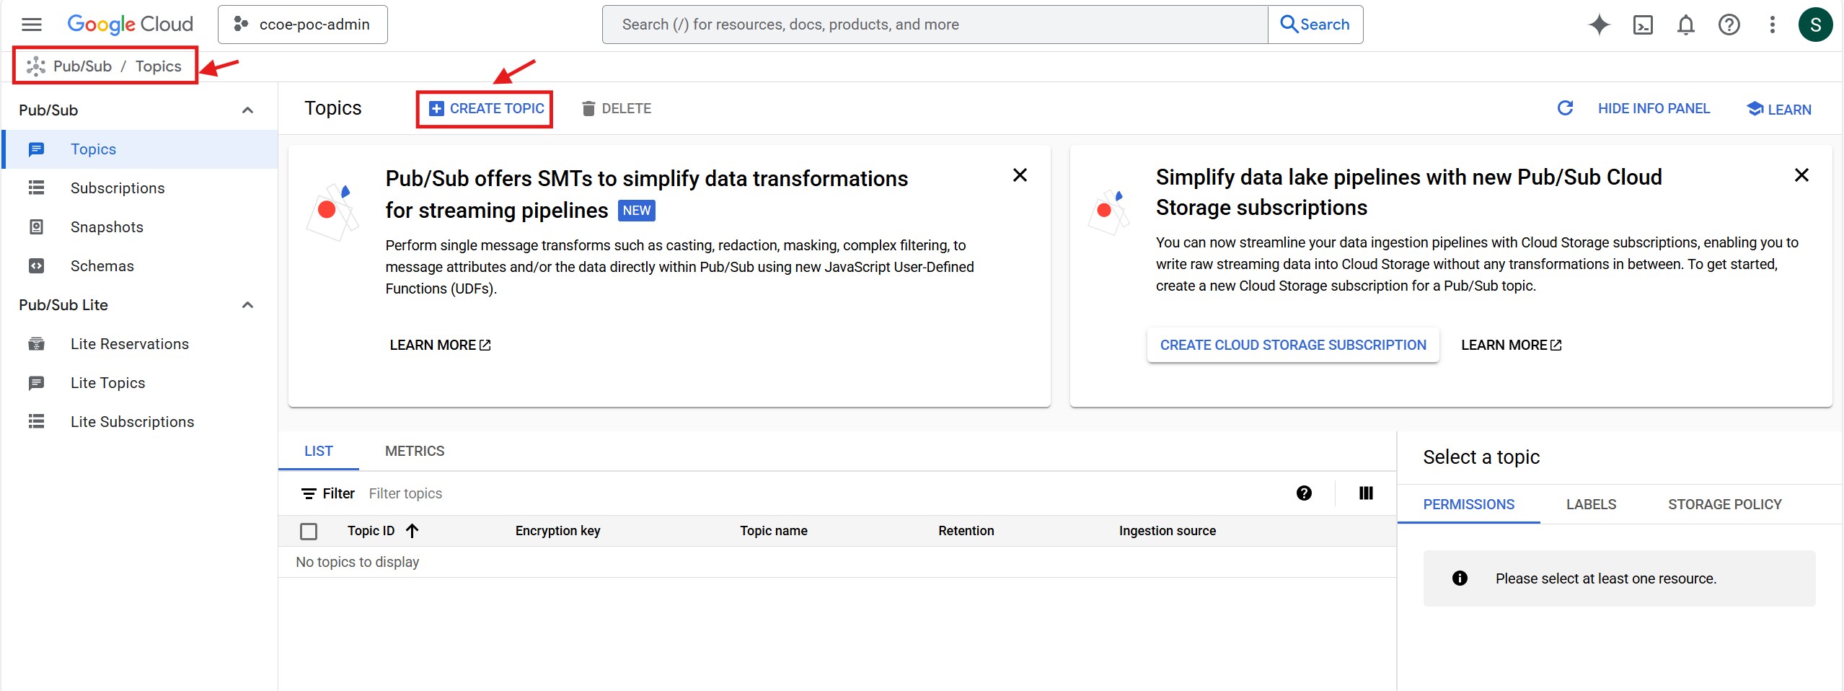Tick the select-all topics checkbox
Viewport: 1844px width, 691px height.
click(x=309, y=532)
